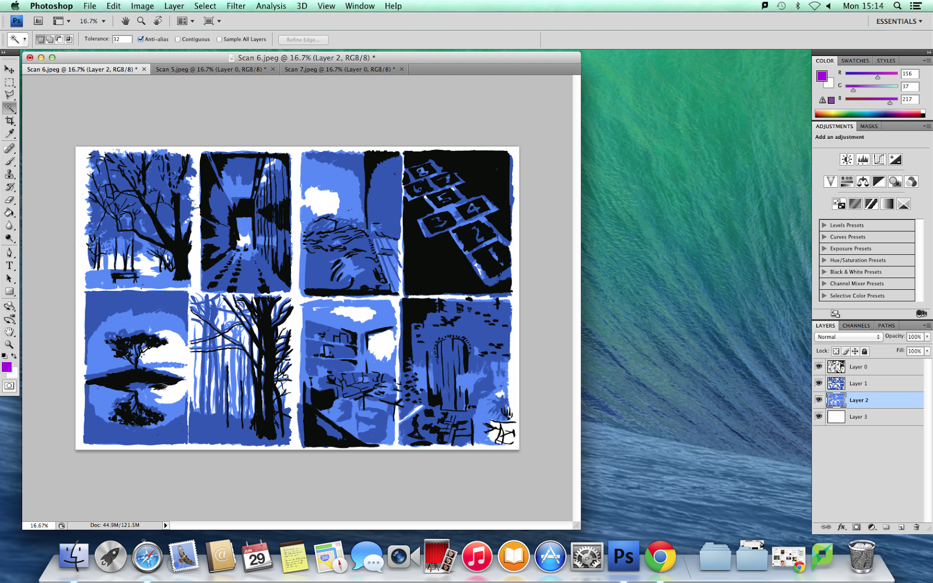Add a Vibrance adjustment
The width and height of the screenshot is (933, 583).
point(830,182)
